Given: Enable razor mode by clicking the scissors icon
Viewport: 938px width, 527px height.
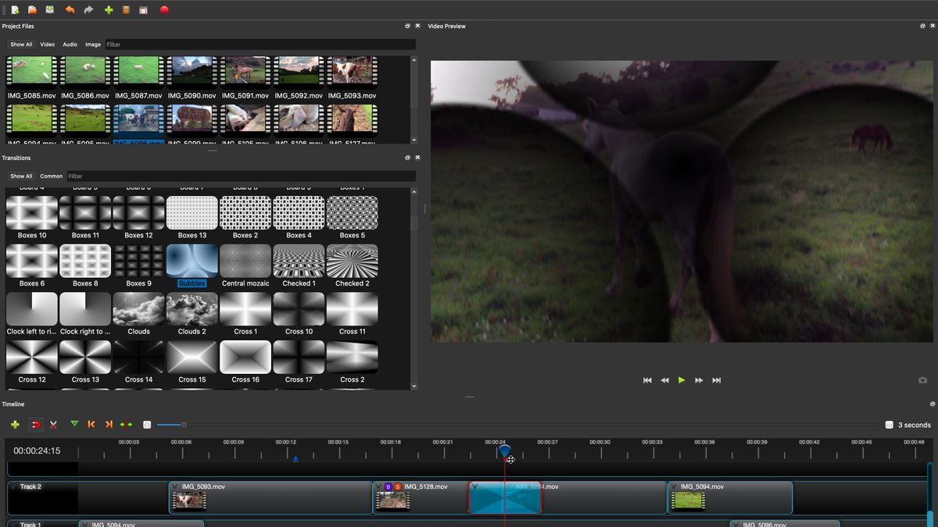Looking at the screenshot, I should click(x=53, y=424).
